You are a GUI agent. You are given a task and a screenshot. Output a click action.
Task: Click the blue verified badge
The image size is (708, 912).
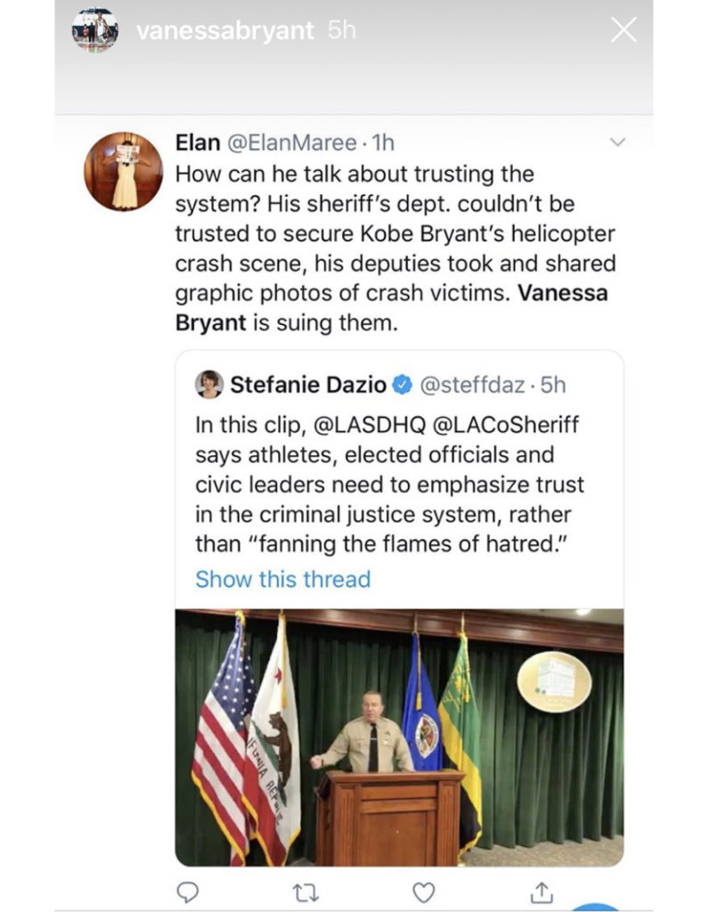pyautogui.click(x=403, y=385)
